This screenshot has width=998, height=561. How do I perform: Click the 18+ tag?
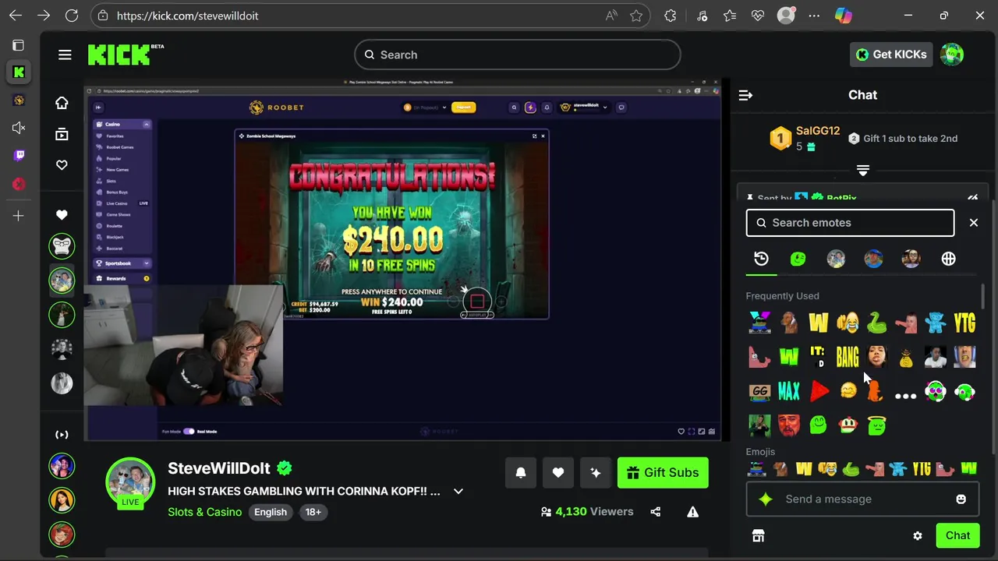click(313, 512)
